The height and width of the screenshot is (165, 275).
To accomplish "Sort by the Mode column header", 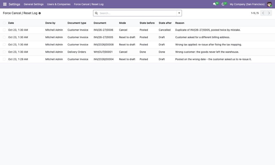I will [x=122, y=23].
